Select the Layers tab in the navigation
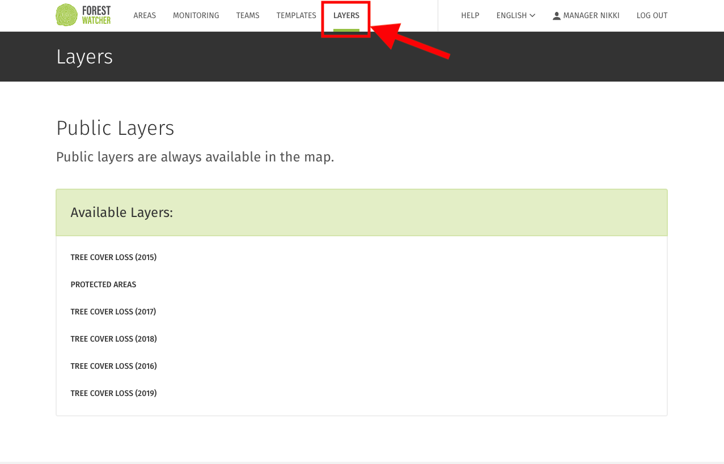Screen dimensions: 724x464 [346, 15]
